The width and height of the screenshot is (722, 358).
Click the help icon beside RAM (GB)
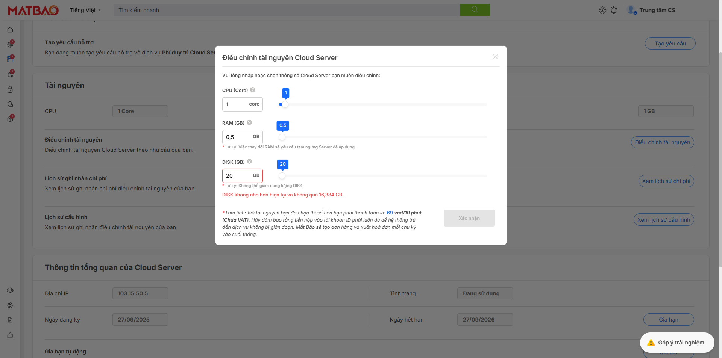(x=249, y=123)
